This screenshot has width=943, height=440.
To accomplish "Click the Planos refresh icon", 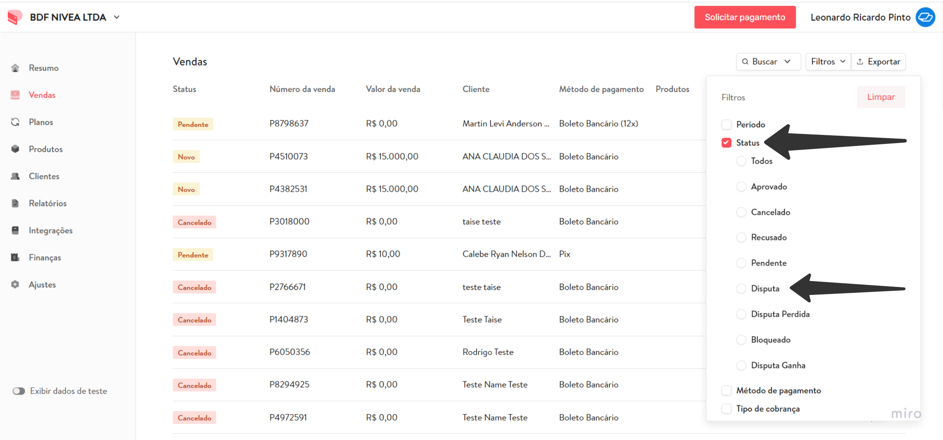I will [15, 122].
